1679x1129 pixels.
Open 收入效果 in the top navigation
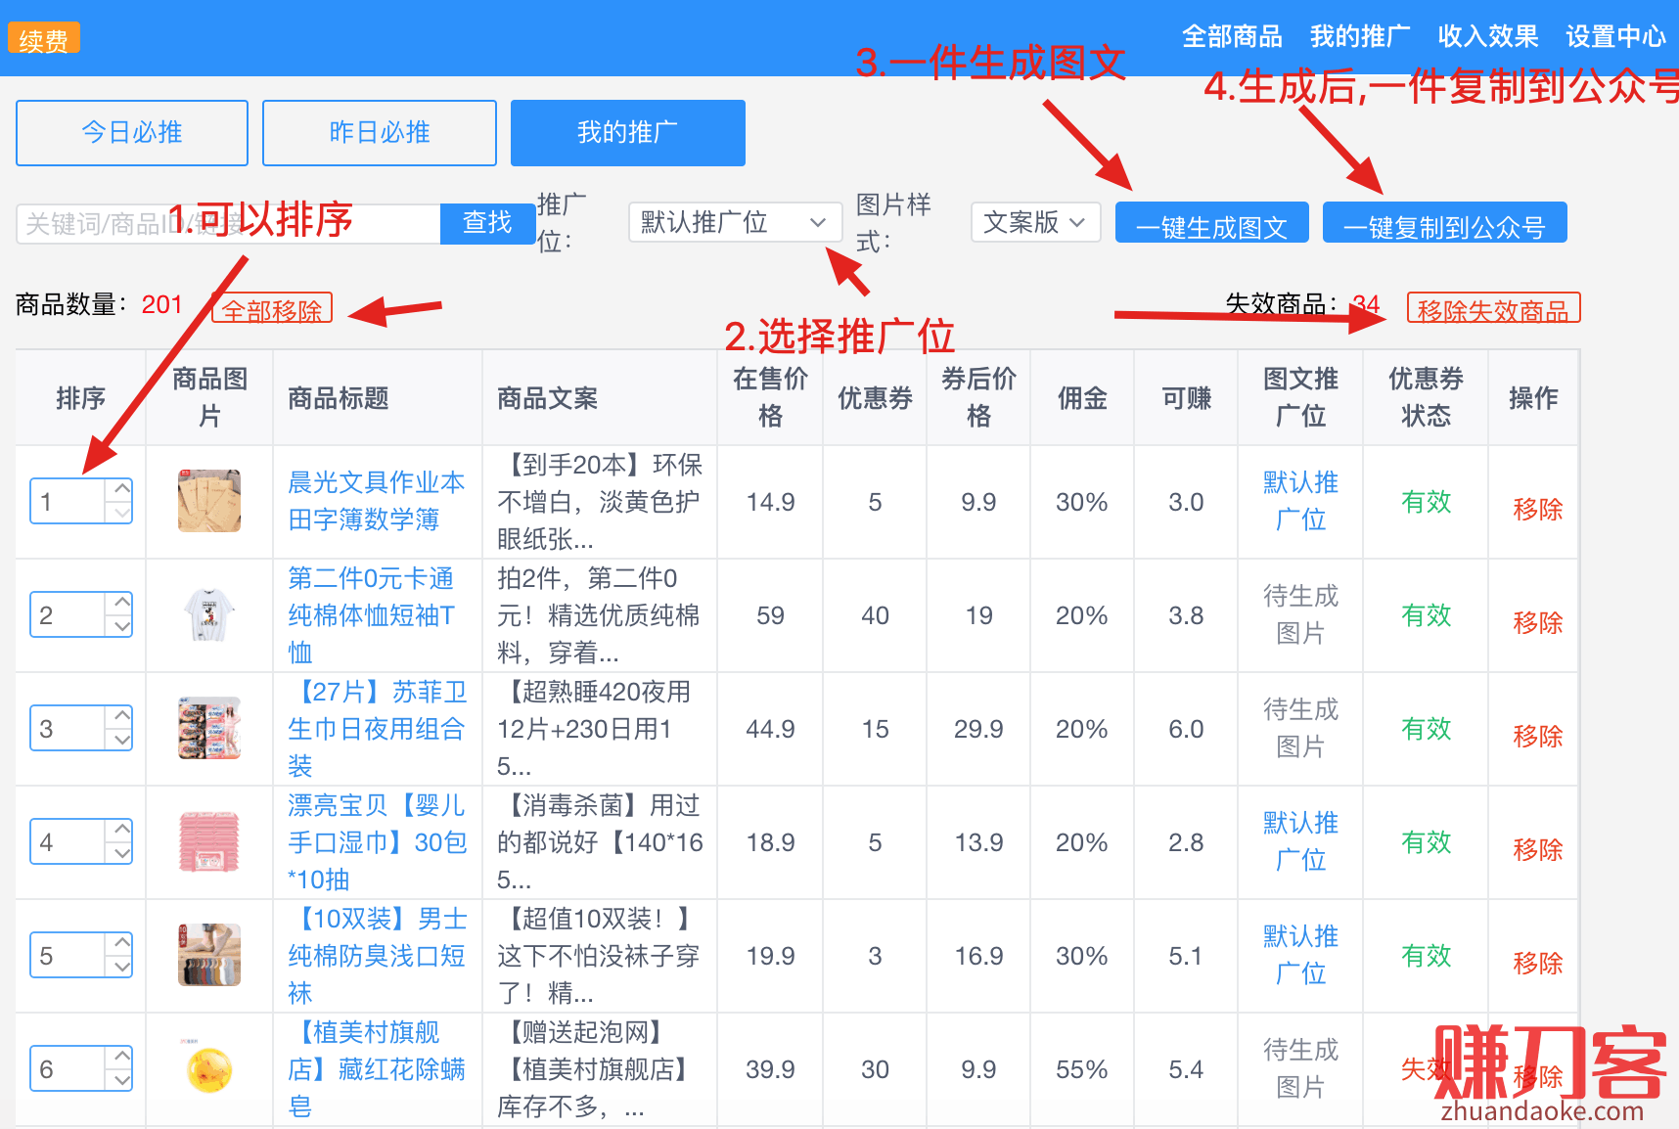(1487, 37)
